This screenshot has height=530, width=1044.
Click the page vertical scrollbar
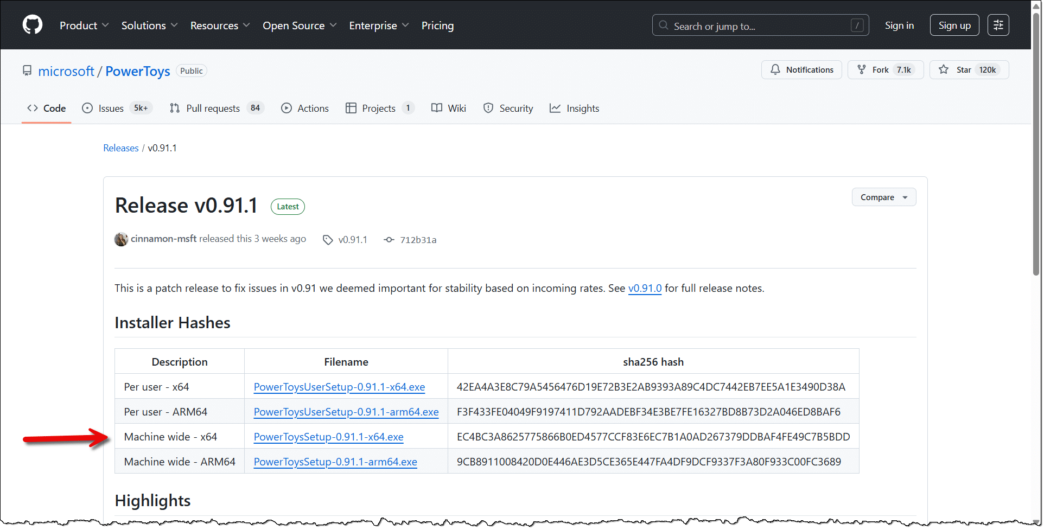(x=1036, y=144)
